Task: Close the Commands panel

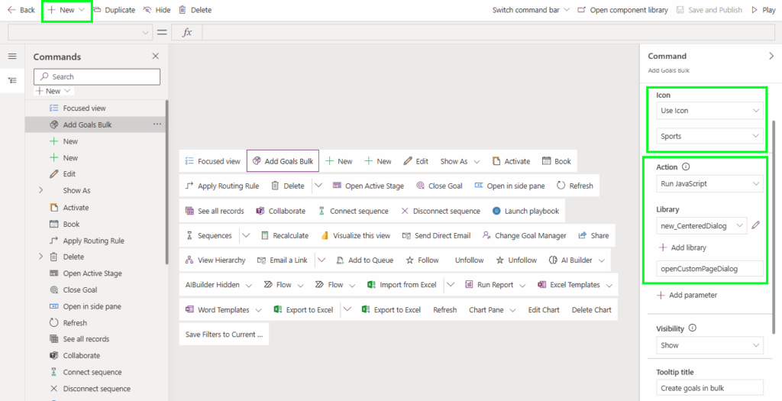Action: [156, 57]
